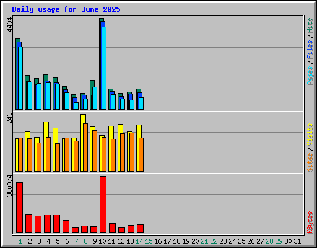This screenshot has width=317, height=248.
Task: Select the 4404 axis value label
Action: click(9, 25)
